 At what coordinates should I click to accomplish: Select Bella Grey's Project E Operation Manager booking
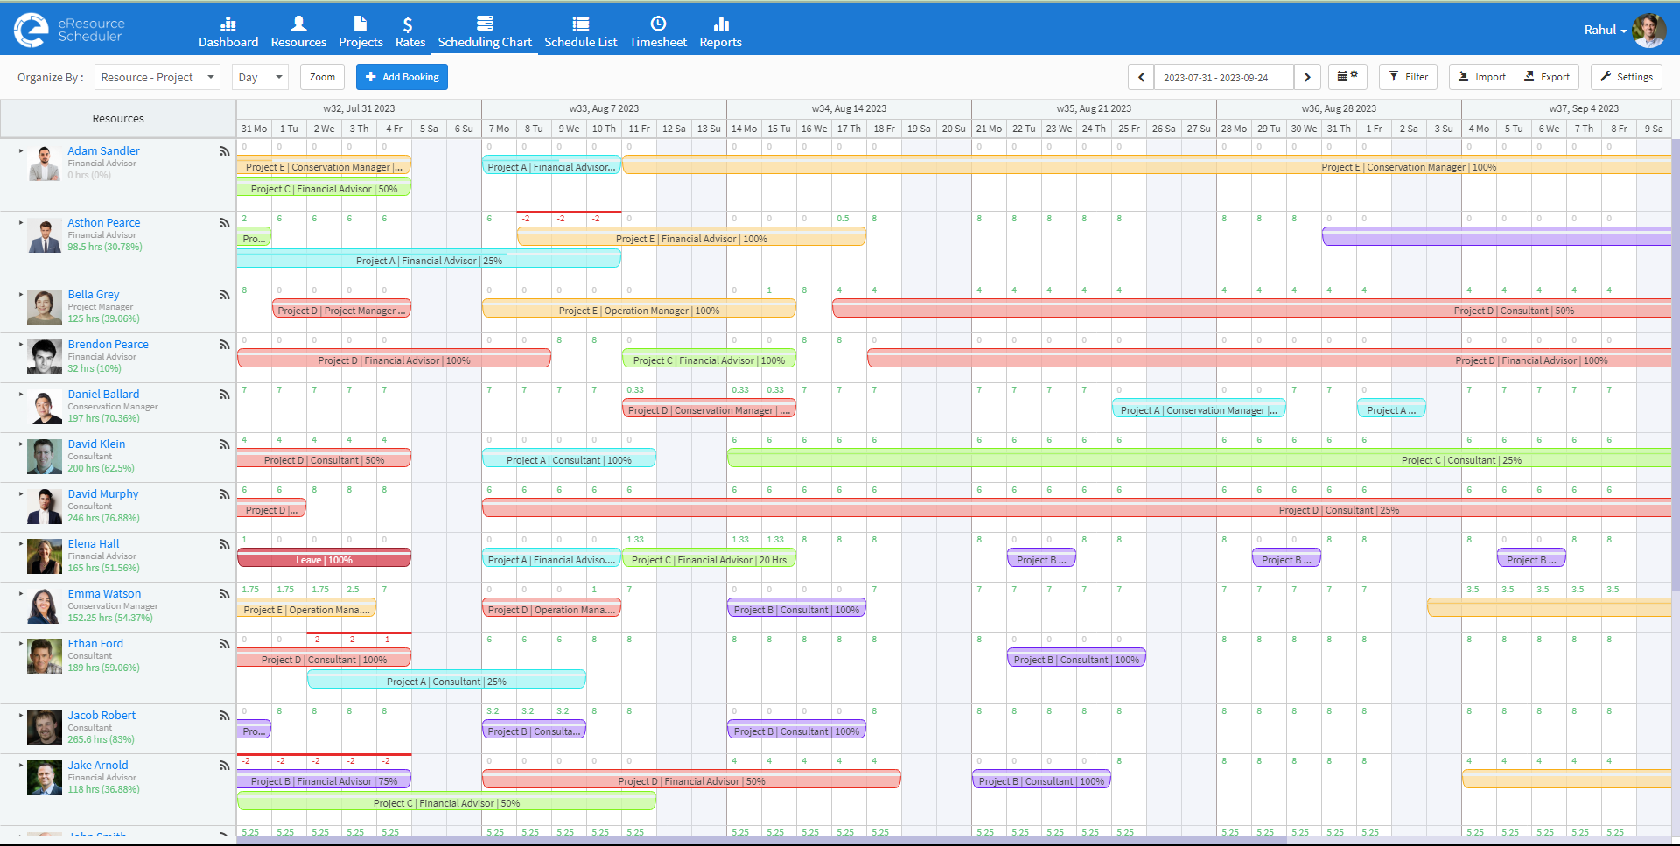pos(639,311)
